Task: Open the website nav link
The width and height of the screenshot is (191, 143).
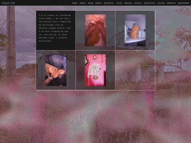Action: 172,3
